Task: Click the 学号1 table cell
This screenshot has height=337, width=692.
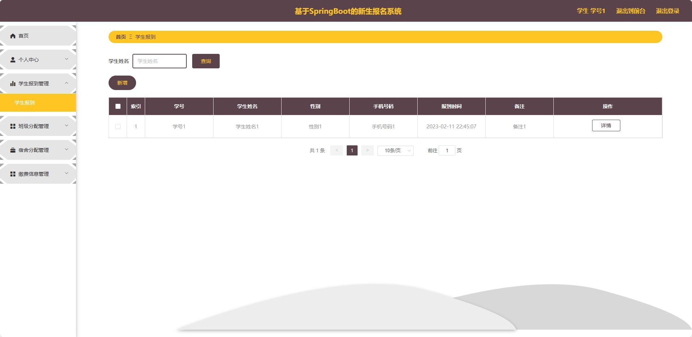Action: [179, 127]
